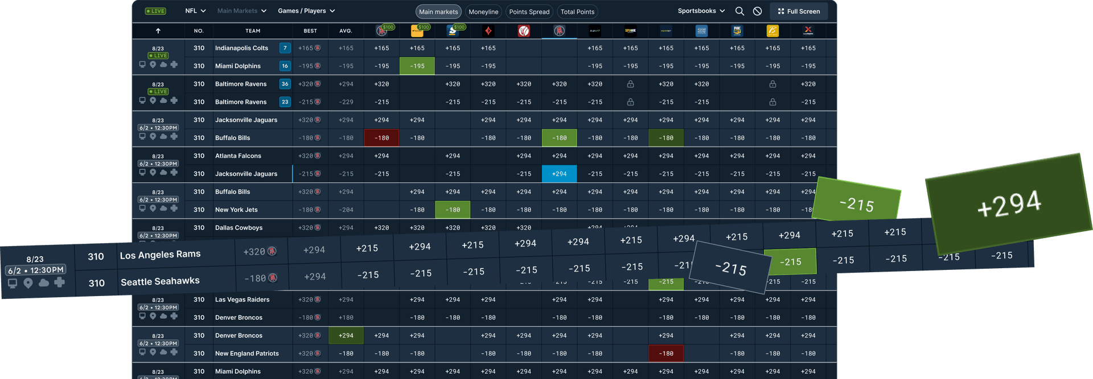Image resolution: width=1093 pixels, height=379 pixels.
Task: Click the Las Vegas Raiders team name
Action: click(242, 299)
